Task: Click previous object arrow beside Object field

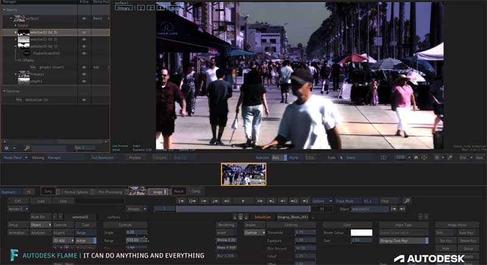Action: coord(394,209)
